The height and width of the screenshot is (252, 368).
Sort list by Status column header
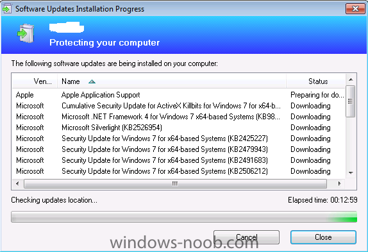click(316, 81)
